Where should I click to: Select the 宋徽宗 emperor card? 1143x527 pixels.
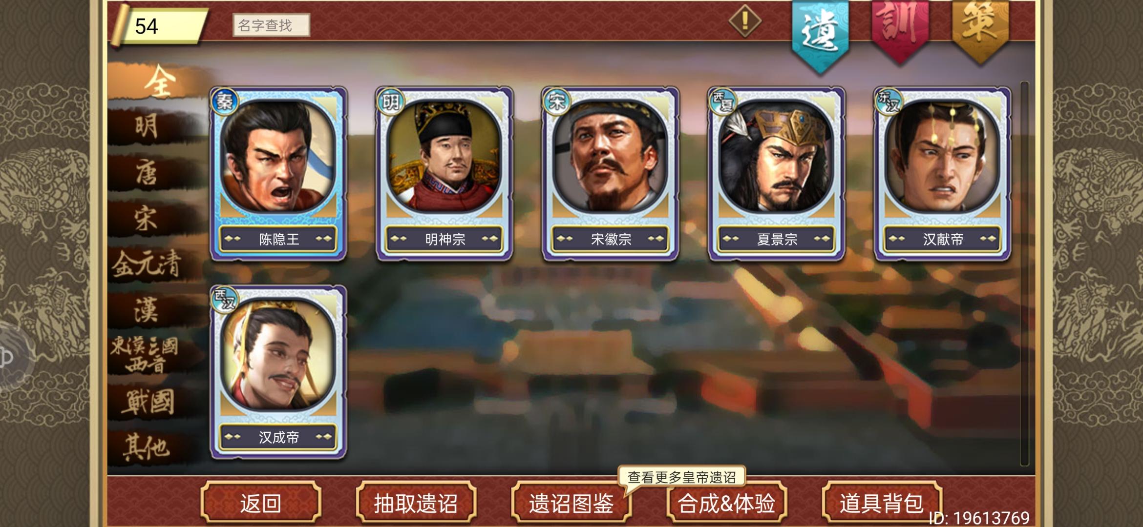tap(611, 173)
